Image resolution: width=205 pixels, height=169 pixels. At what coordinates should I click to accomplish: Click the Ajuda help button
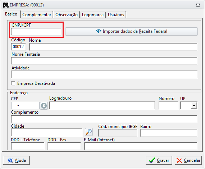pyautogui.click(x=17, y=160)
